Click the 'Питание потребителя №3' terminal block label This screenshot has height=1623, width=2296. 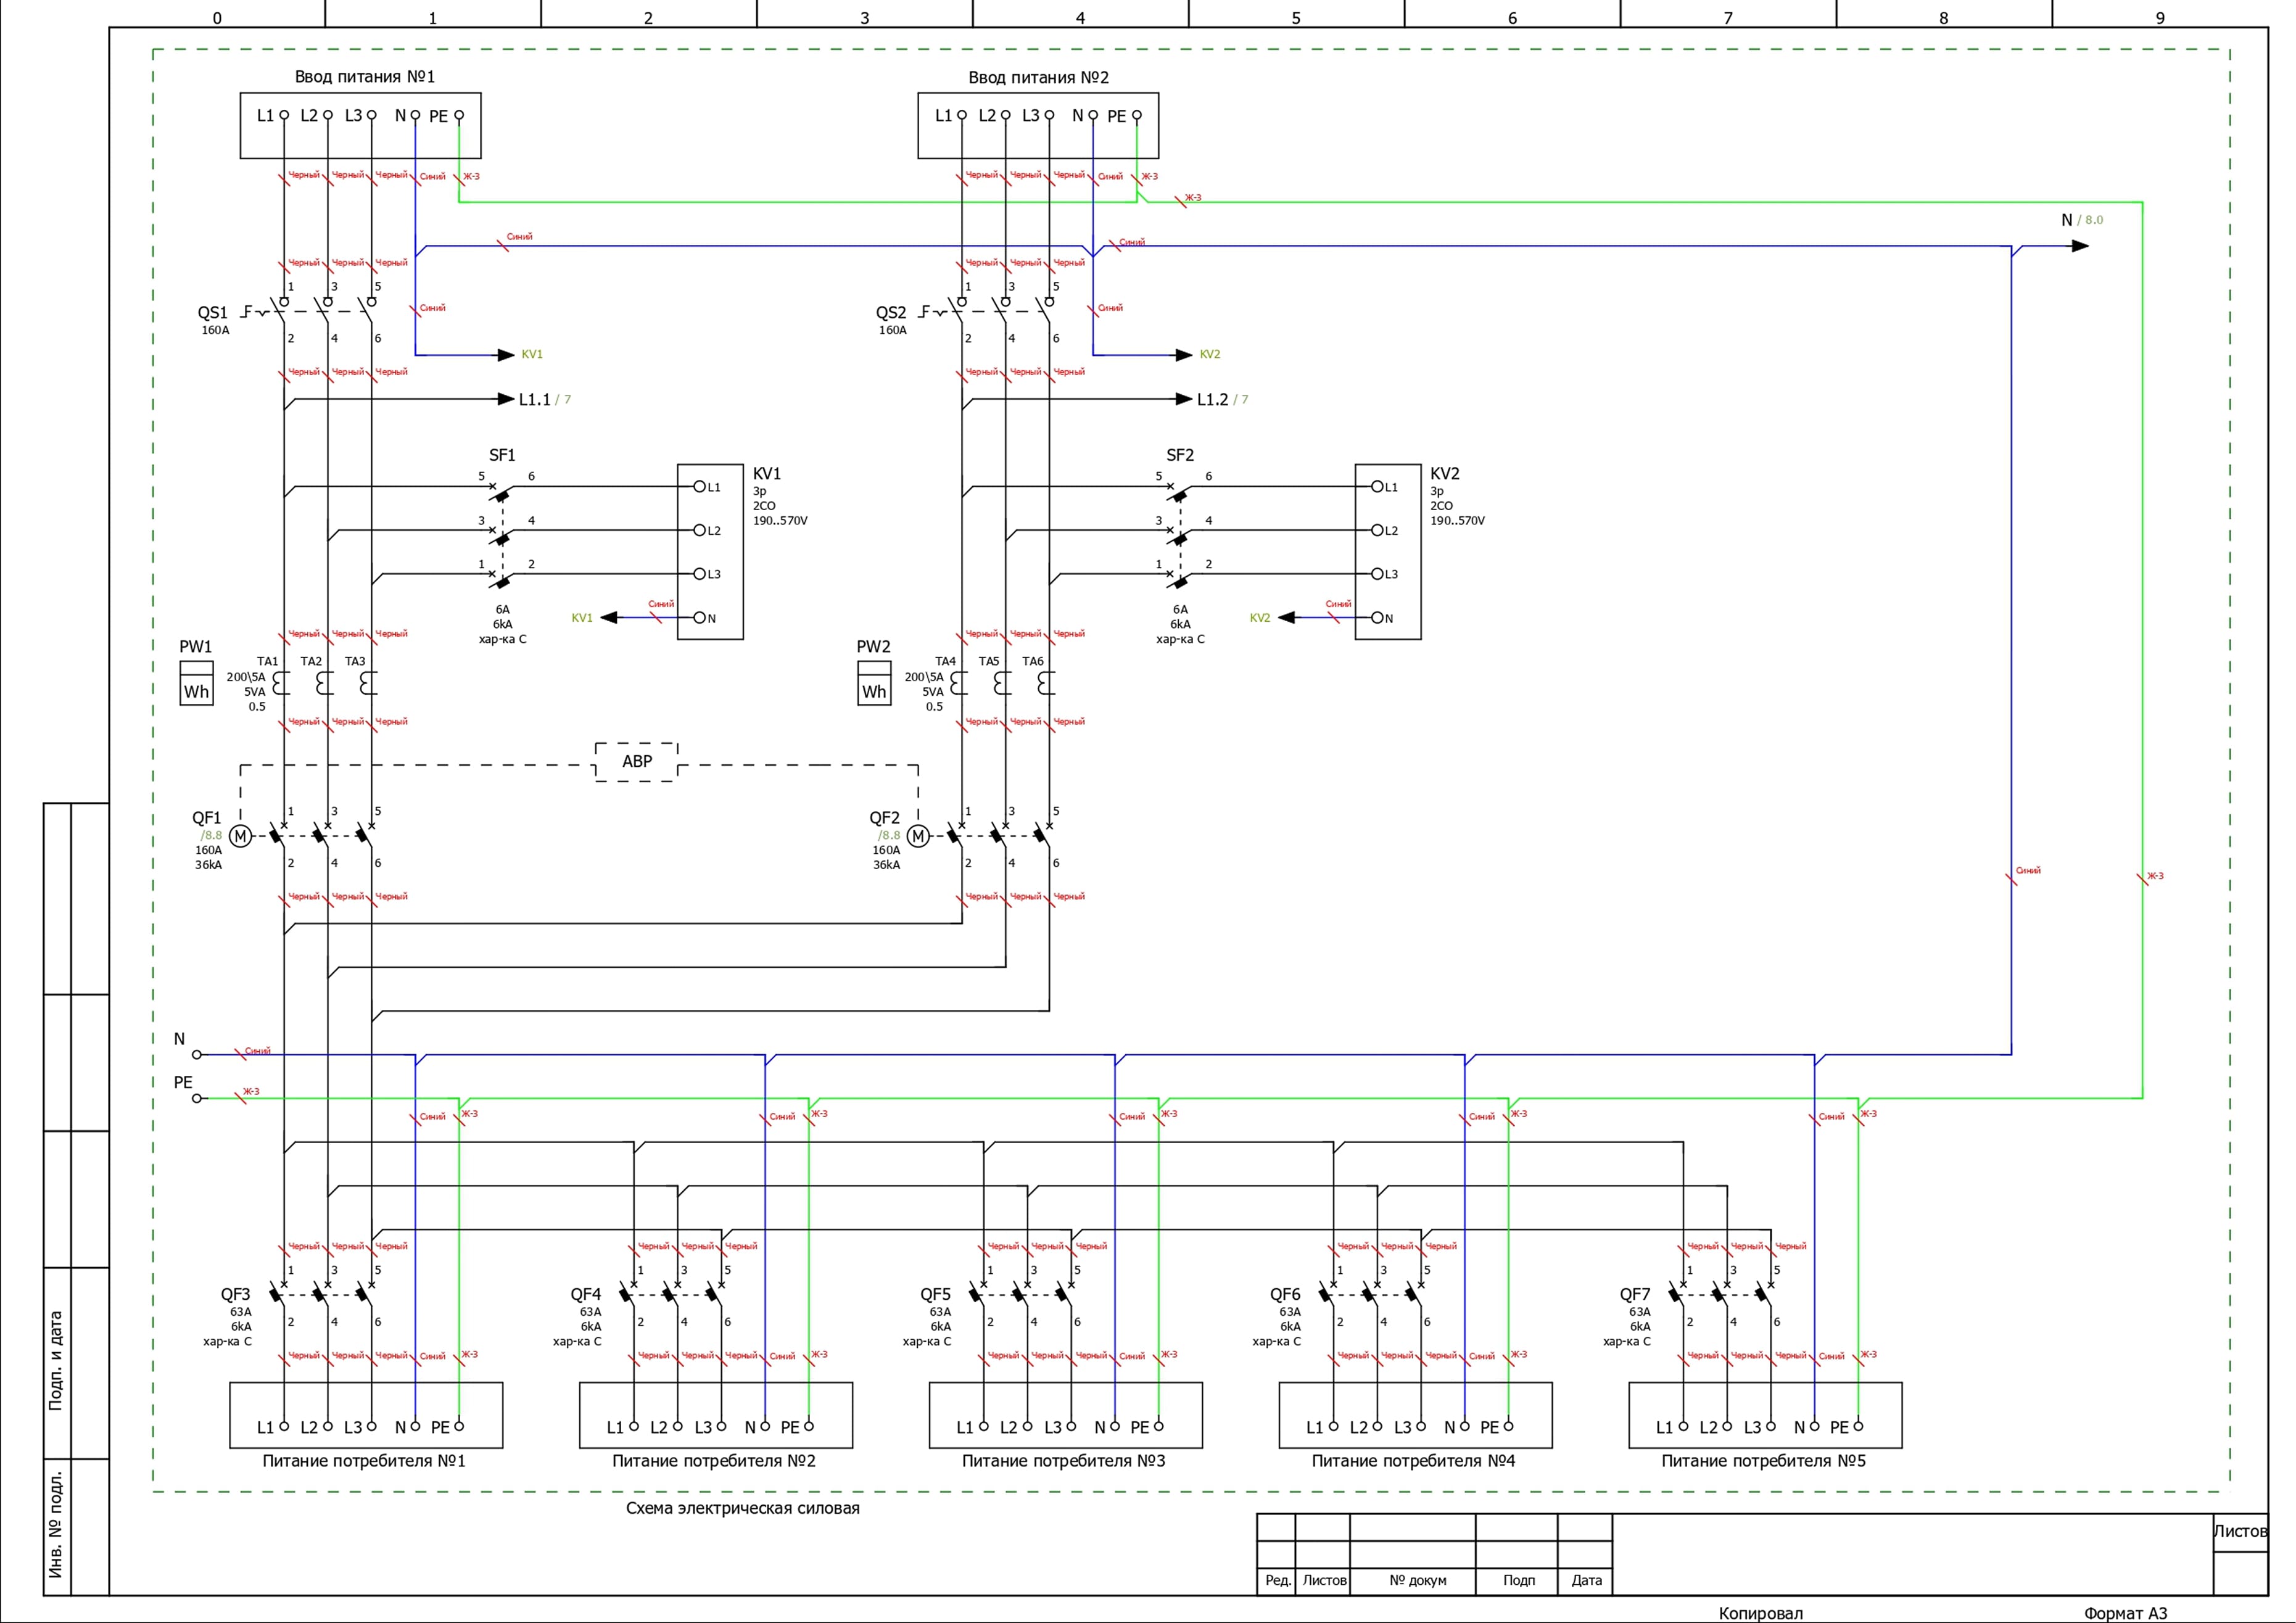[x=1063, y=1461]
